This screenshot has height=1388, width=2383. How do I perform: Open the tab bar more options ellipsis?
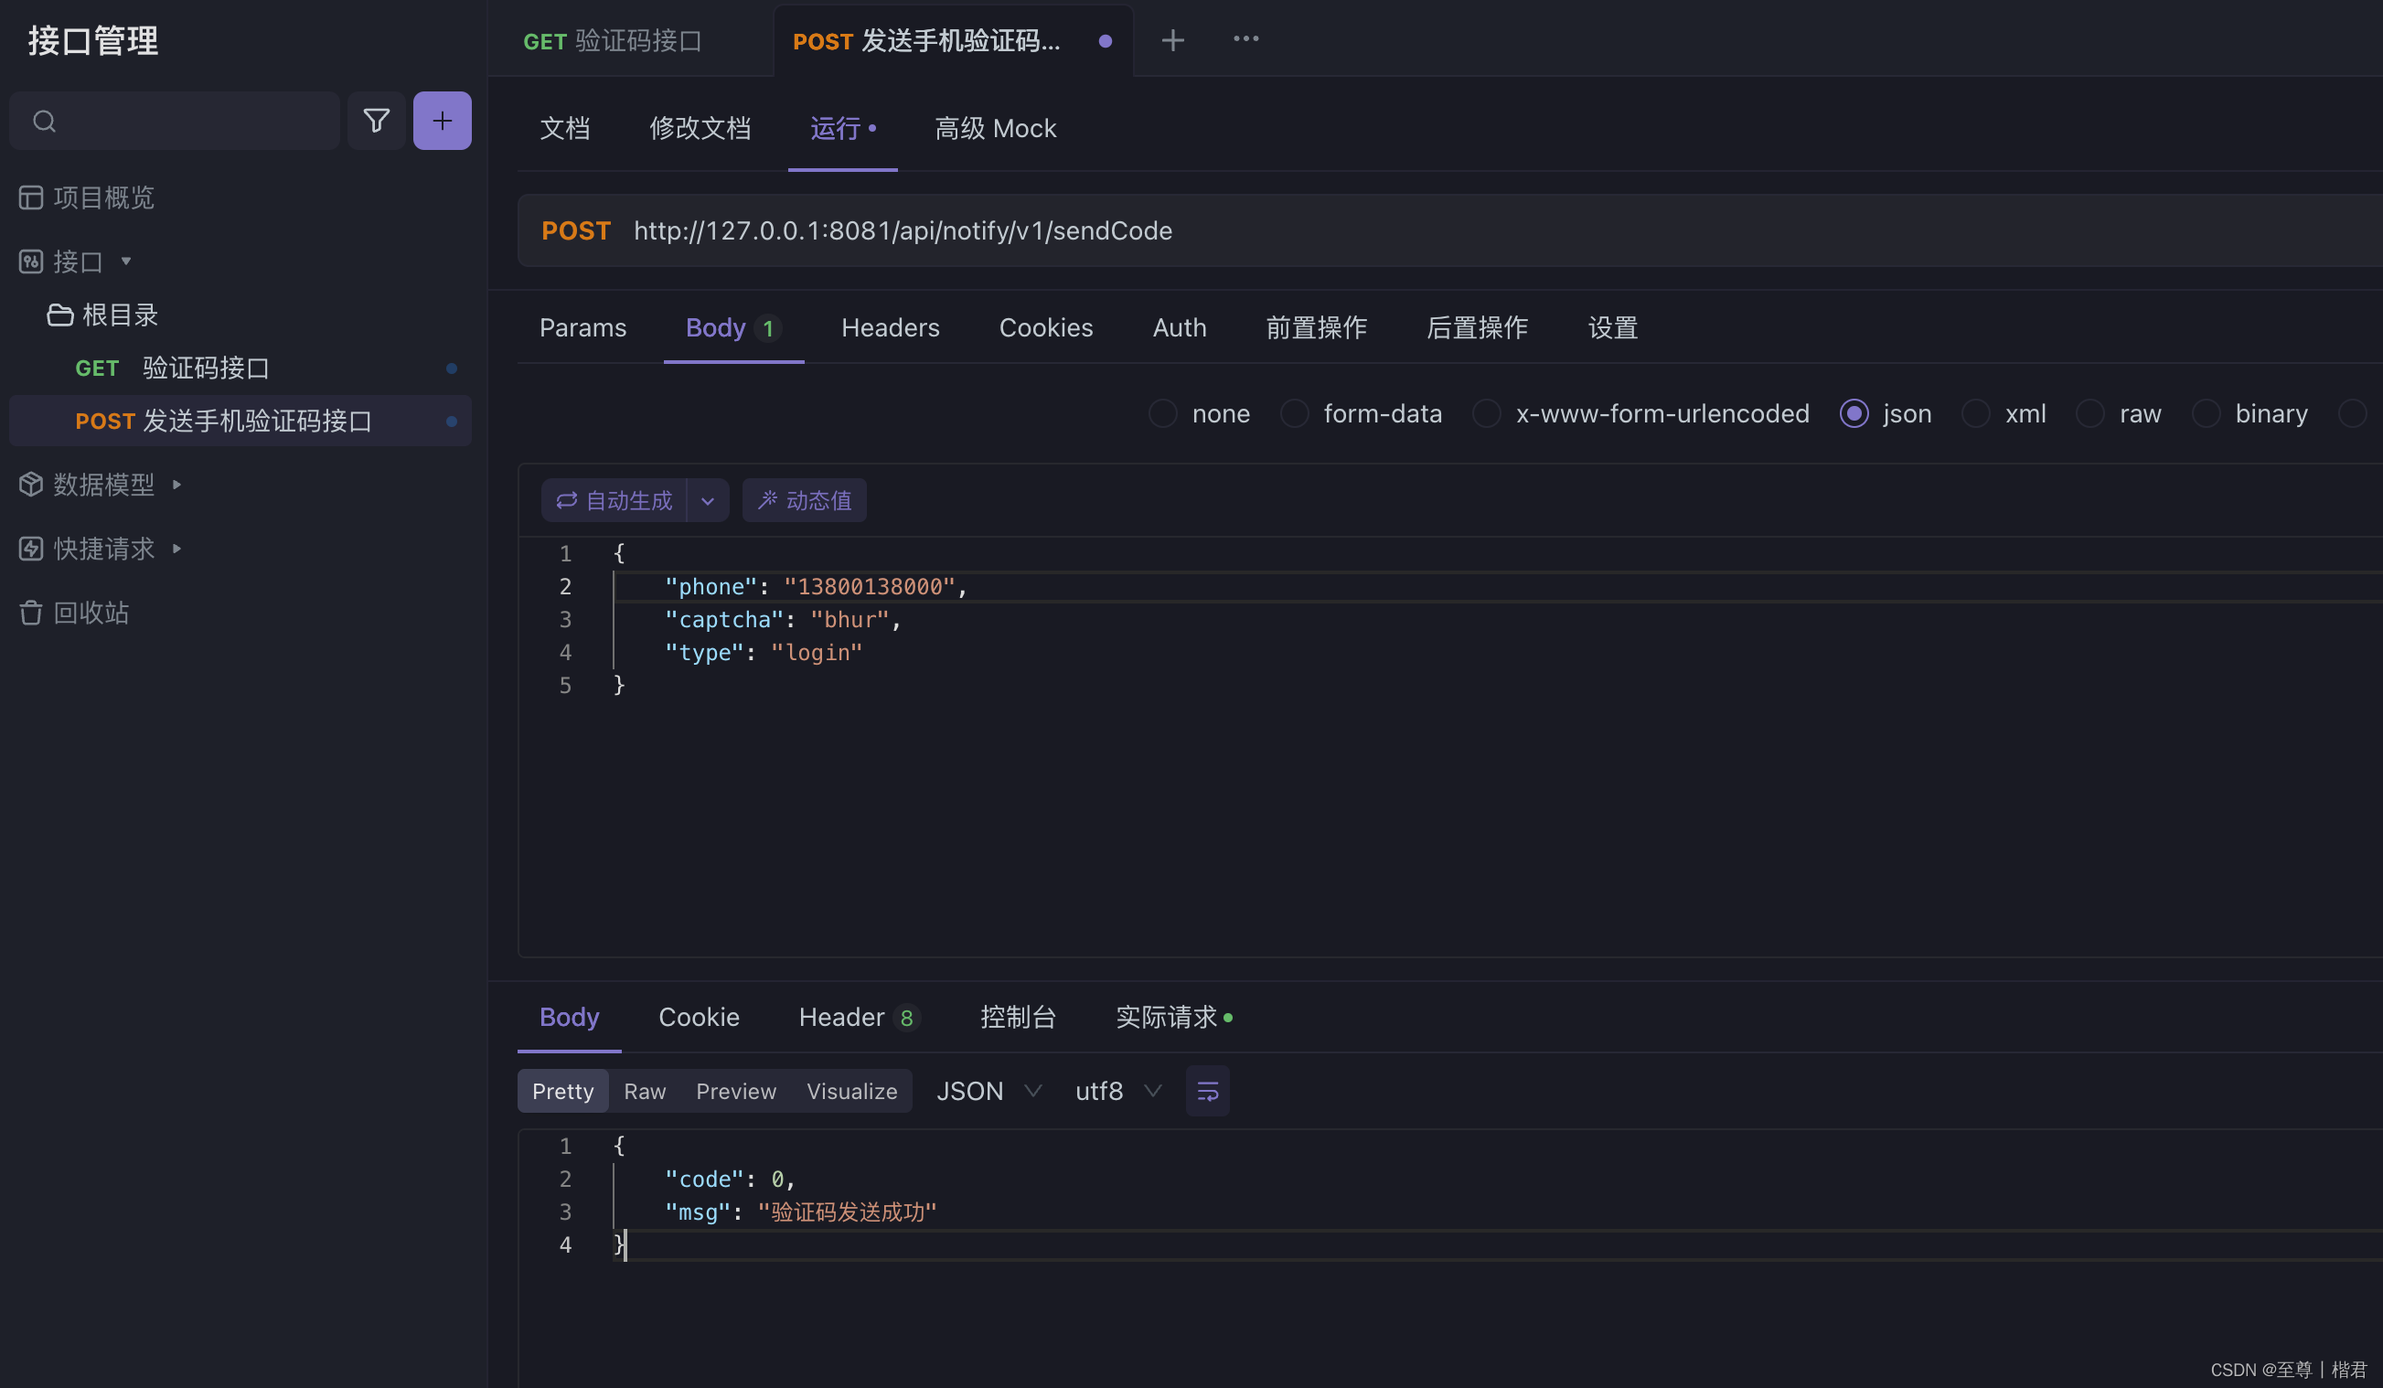tap(1245, 38)
